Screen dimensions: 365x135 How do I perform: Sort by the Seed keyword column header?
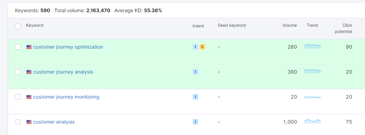coord(232,25)
